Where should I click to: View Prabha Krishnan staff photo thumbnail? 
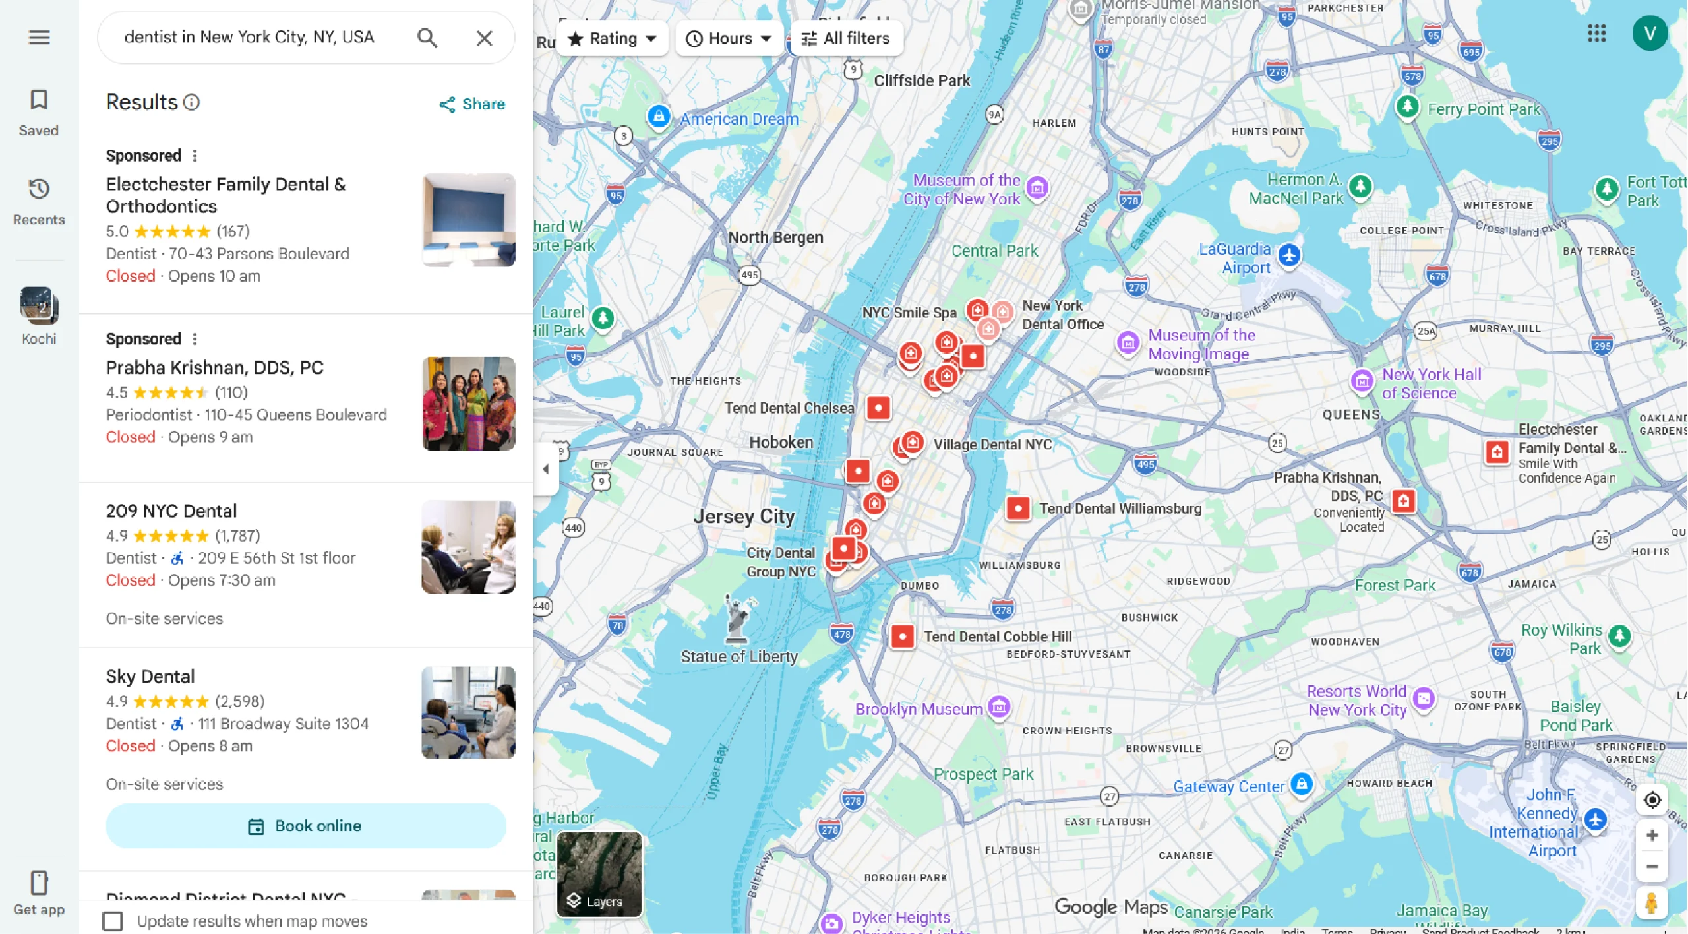click(469, 404)
